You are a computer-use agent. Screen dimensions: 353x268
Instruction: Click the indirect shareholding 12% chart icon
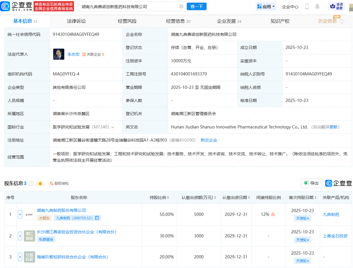pyautogui.click(x=273, y=214)
